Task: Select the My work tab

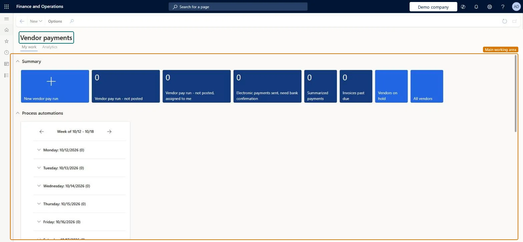Action: coord(29,47)
